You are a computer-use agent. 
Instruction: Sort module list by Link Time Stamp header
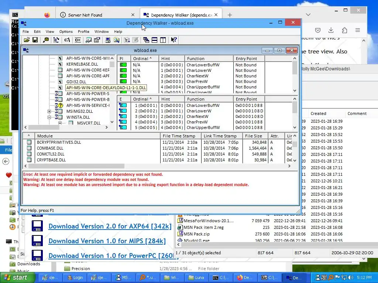222,136
